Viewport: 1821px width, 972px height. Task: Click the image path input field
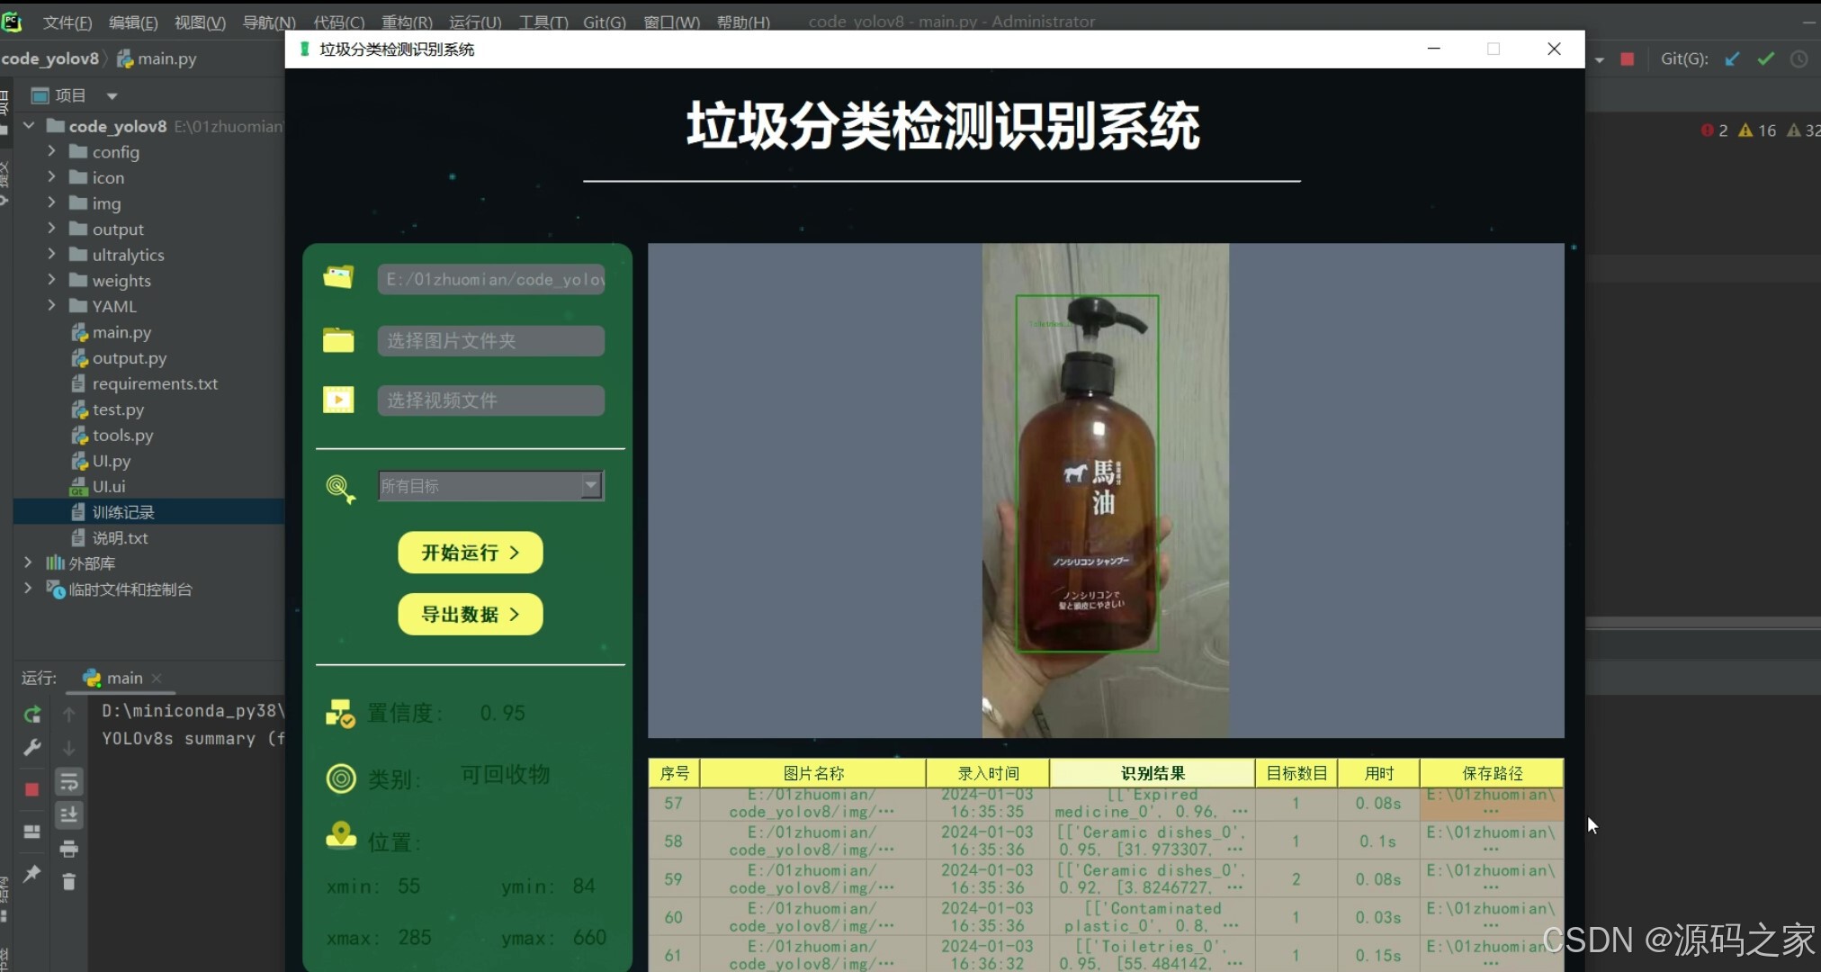pos(491,279)
